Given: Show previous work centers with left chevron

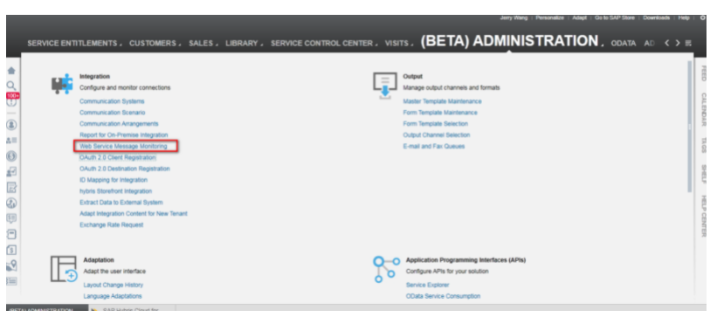Looking at the screenshot, I should point(666,43).
